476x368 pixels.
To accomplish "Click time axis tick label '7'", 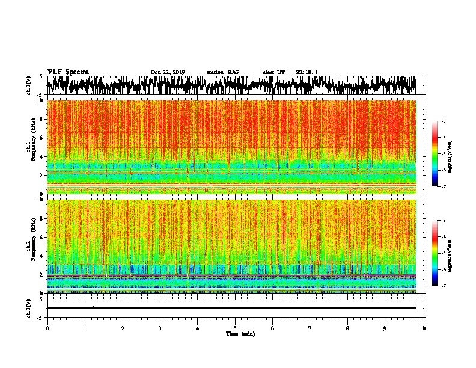I will (310, 328).
